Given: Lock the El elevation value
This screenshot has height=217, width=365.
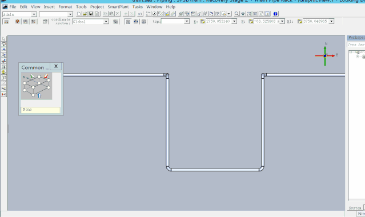Looking at the screenshot, I should pos(299,22).
